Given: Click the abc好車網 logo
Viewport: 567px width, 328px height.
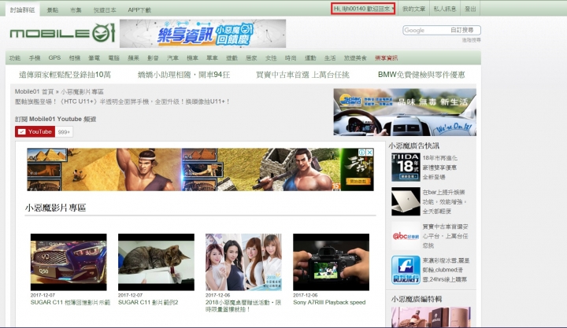Looking at the screenshot, I should pyautogui.click(x=406, y=236).
